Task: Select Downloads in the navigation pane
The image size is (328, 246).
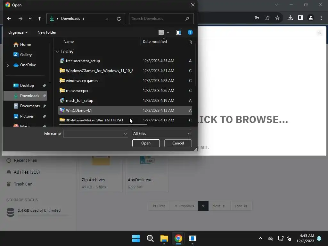Action: [x=25, y=95]
